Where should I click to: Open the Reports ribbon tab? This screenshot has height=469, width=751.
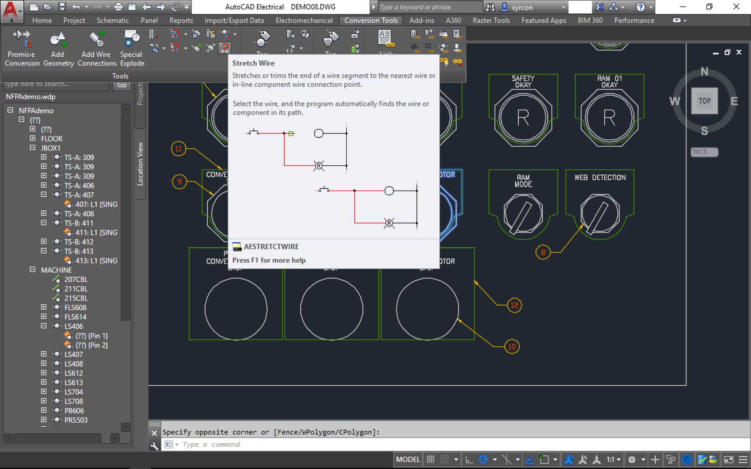[x=181, y=21]
